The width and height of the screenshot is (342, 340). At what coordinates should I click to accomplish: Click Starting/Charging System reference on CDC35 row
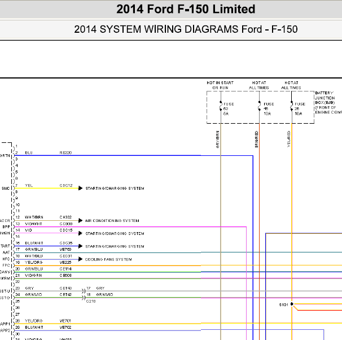(115, 246)
